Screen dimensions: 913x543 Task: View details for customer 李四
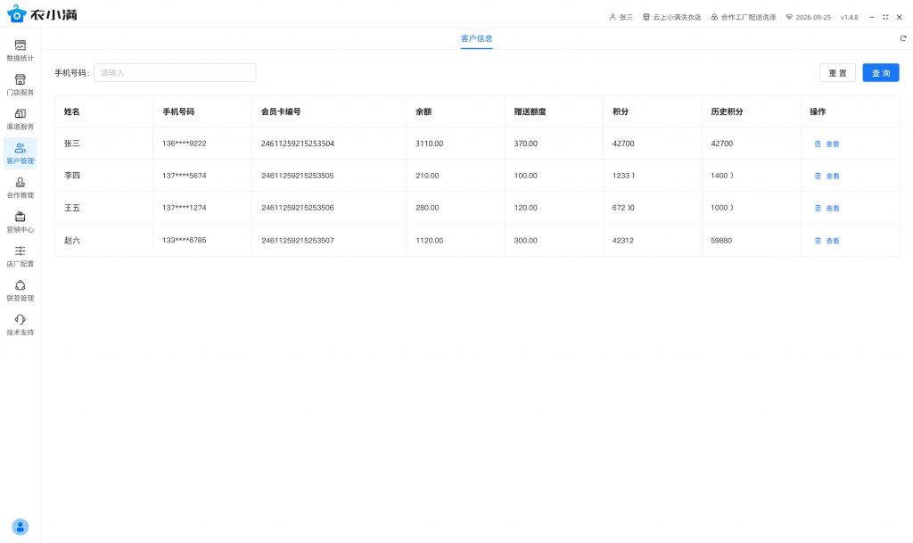click(x=827, y=176)
